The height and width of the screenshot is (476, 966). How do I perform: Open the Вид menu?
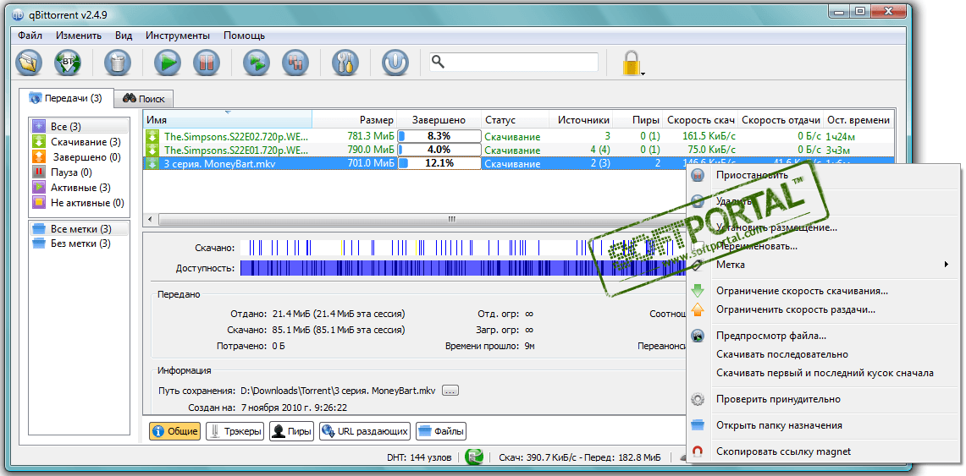124,35
